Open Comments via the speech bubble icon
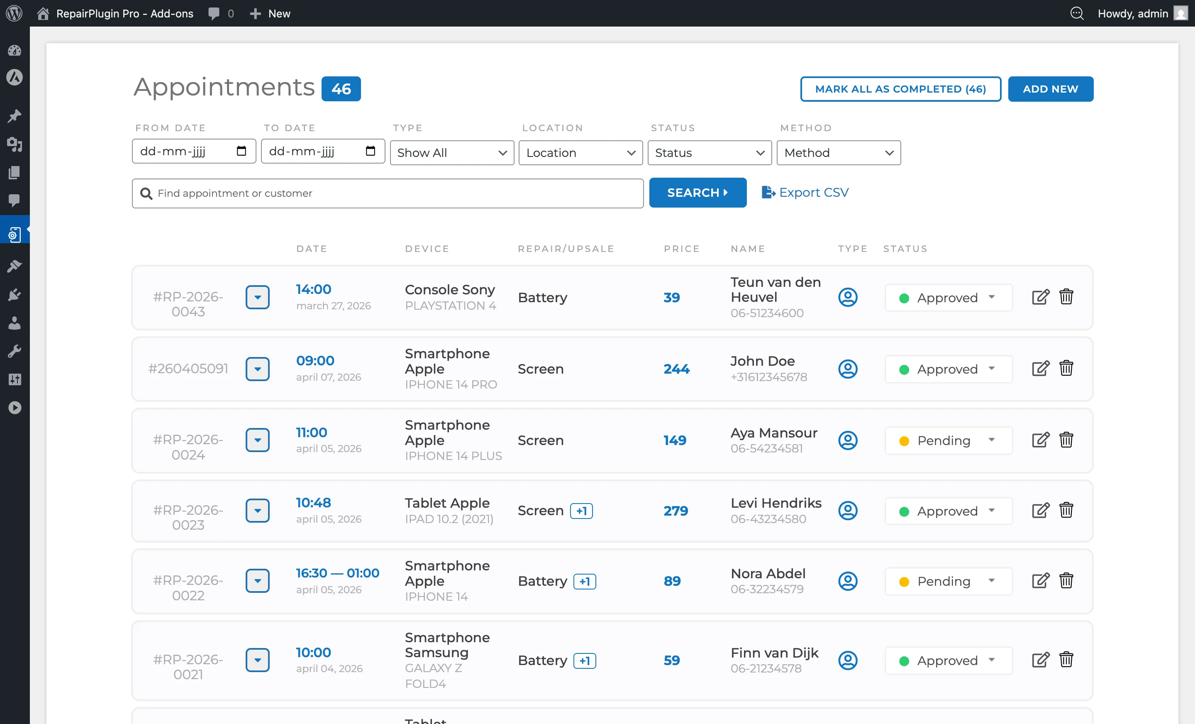Viewport: 1195px width, 724px height. click(x=15, y=201)
